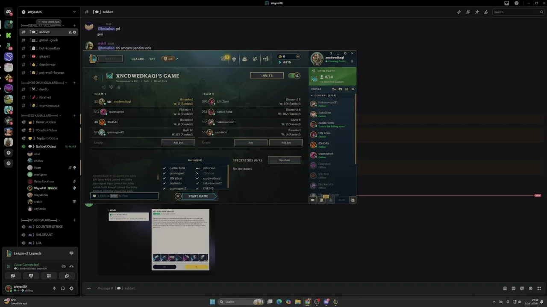Join Toplantı Odası voice channel

pos(49,138)
